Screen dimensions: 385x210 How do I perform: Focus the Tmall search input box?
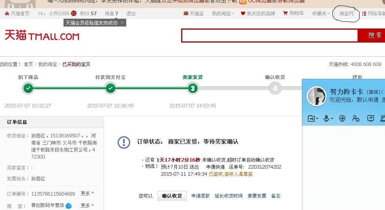tap(270, 36)
